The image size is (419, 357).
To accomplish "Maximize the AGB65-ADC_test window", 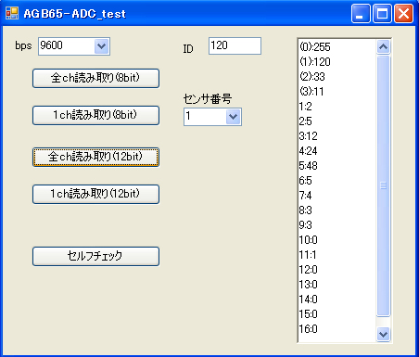I will click(x=382, y=14).
